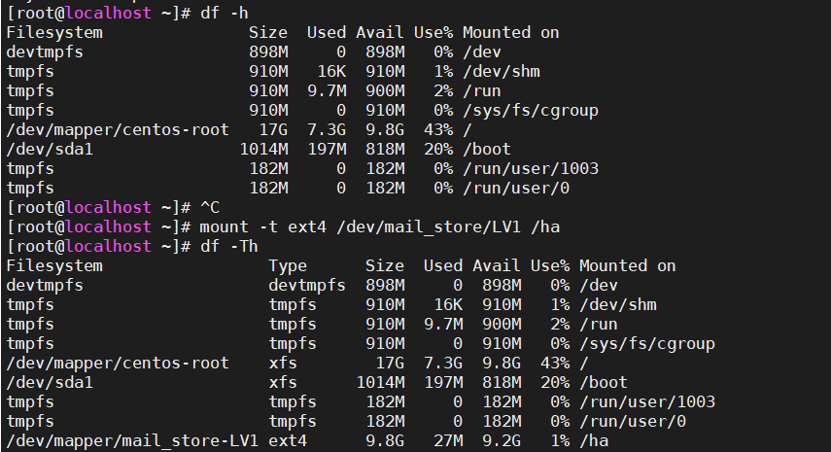Viewport: 831px width, 452px height.
Task: Click the ext4 type in the last row
Action: point(288,440)
